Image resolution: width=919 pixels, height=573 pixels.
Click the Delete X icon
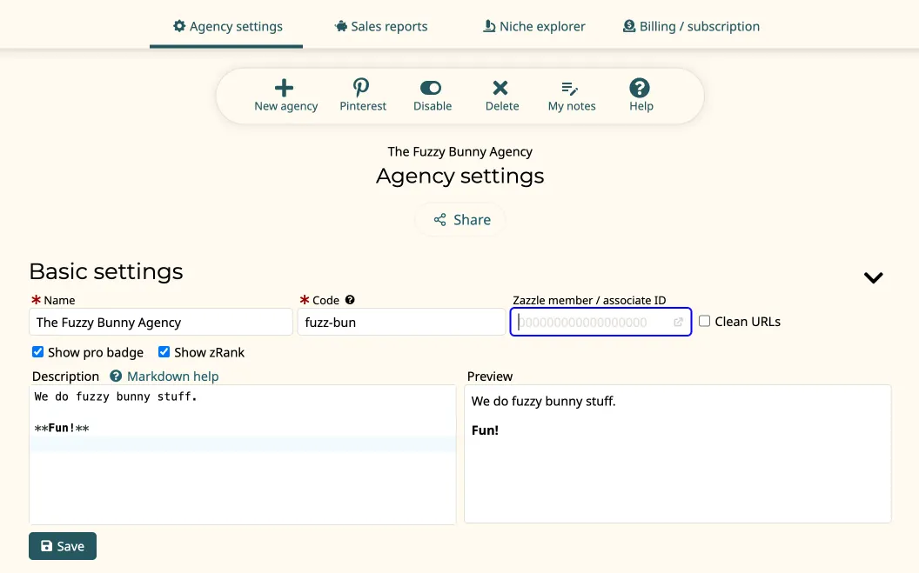click(x=500, y=88)
